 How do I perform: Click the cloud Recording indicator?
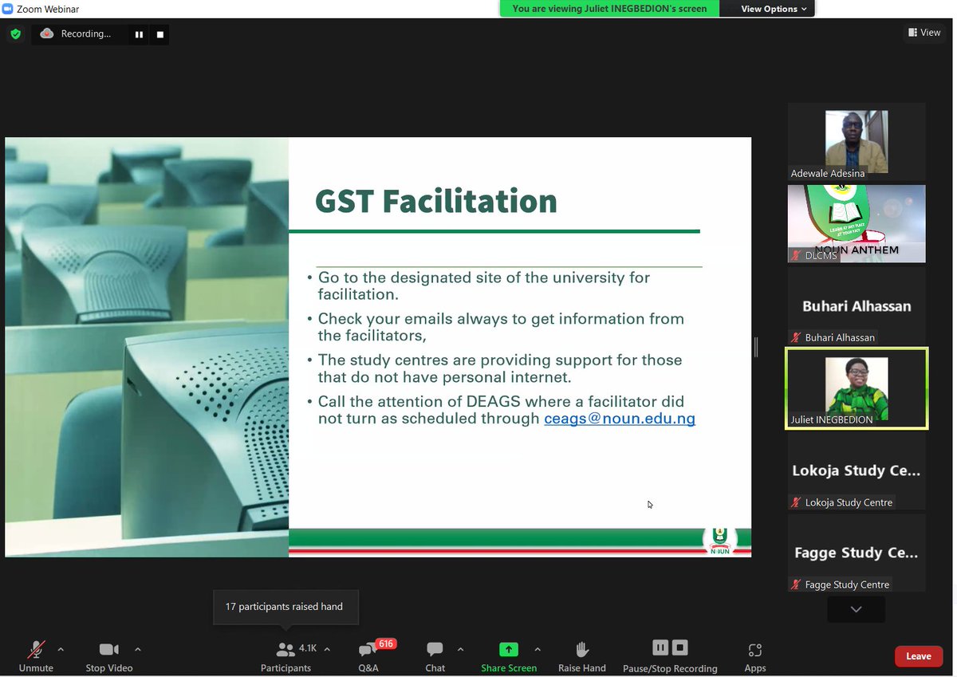click(x=76, y=33)
